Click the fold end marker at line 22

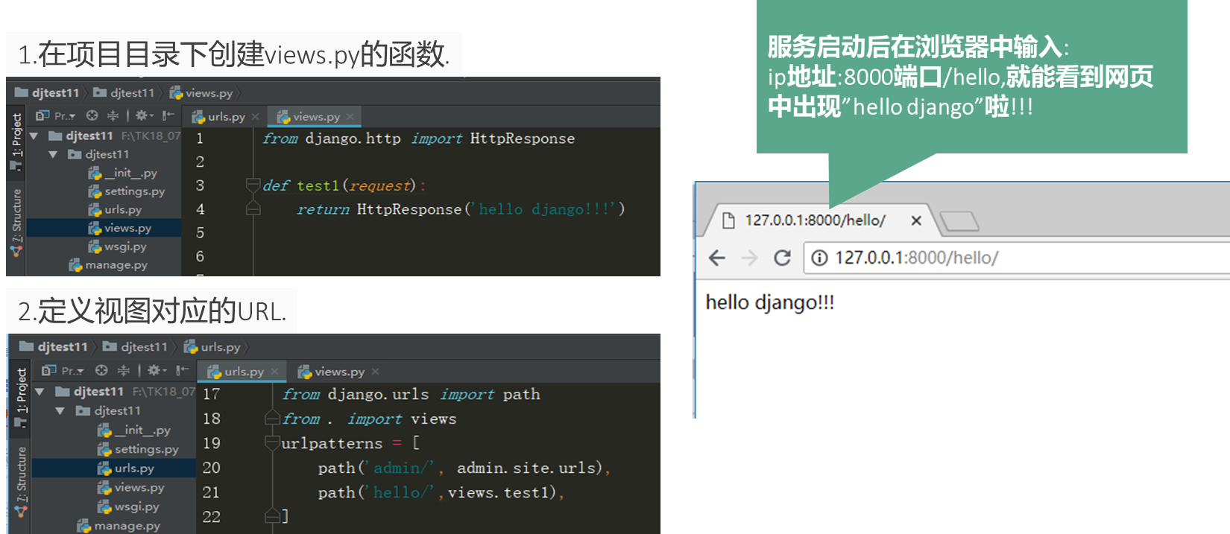click(273, 515)
